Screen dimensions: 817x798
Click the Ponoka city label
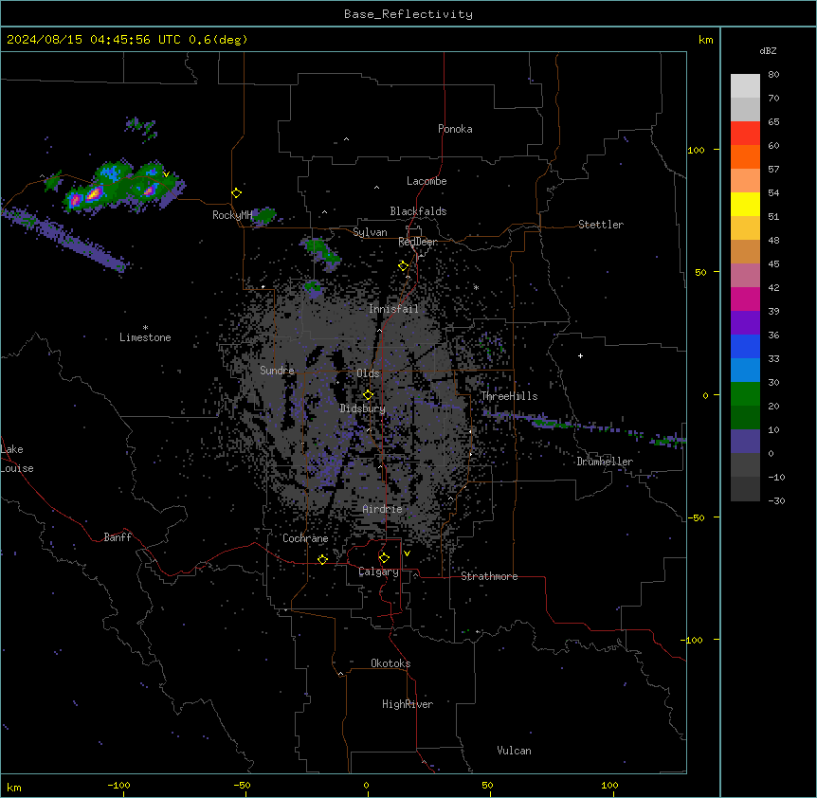tap(455, 129)
